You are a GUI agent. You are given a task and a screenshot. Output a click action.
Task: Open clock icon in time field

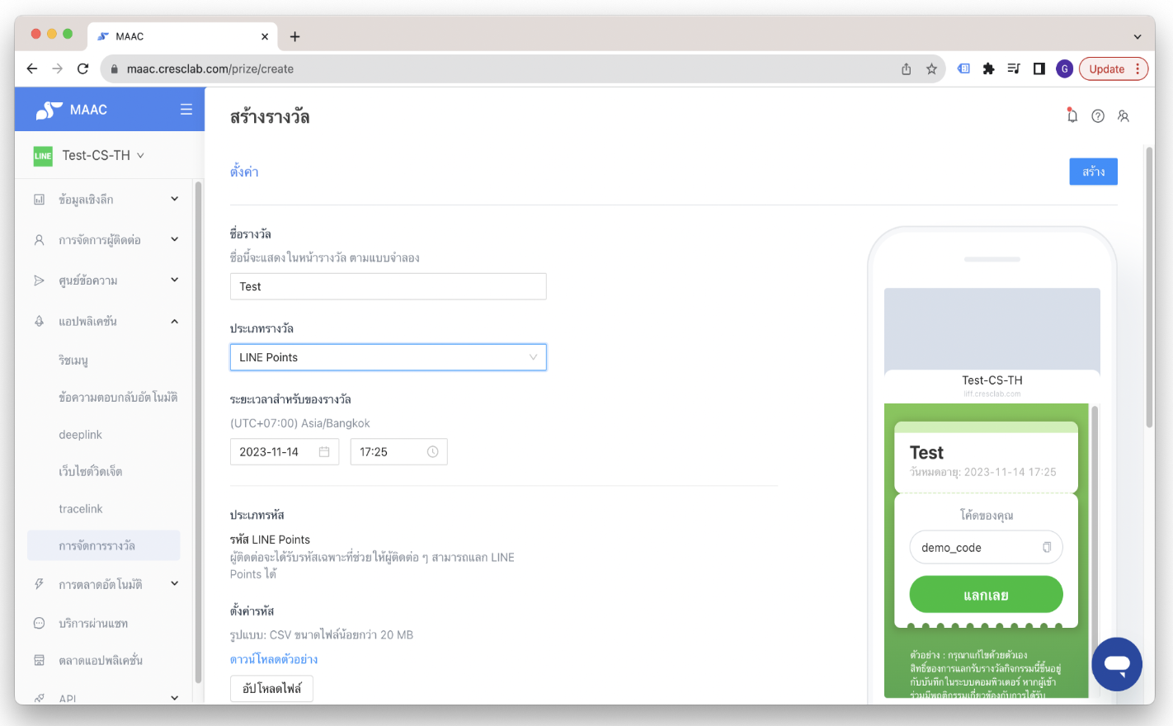pos(432,452)
